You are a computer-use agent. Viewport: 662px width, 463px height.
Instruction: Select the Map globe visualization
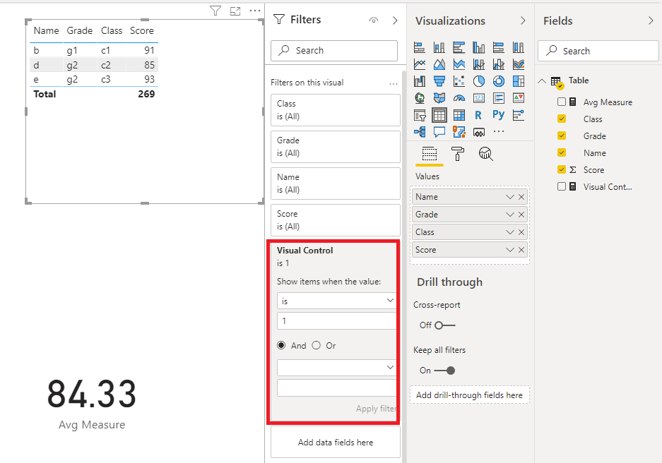pos(419,98)
